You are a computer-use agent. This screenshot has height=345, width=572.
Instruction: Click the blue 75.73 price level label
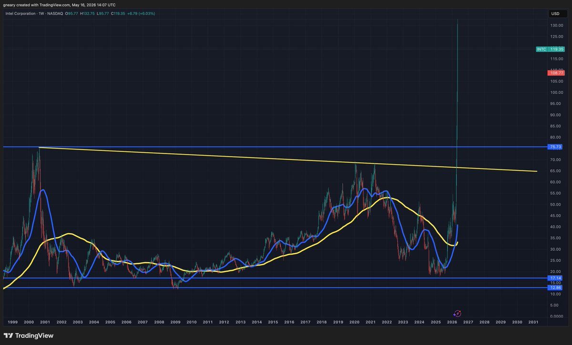[x=556, y=147]
